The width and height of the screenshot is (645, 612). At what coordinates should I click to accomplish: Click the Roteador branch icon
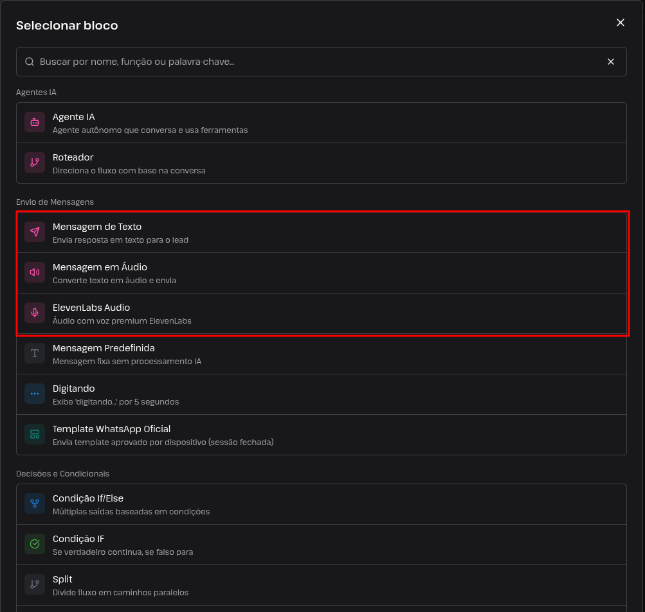(x=35, y=162)
